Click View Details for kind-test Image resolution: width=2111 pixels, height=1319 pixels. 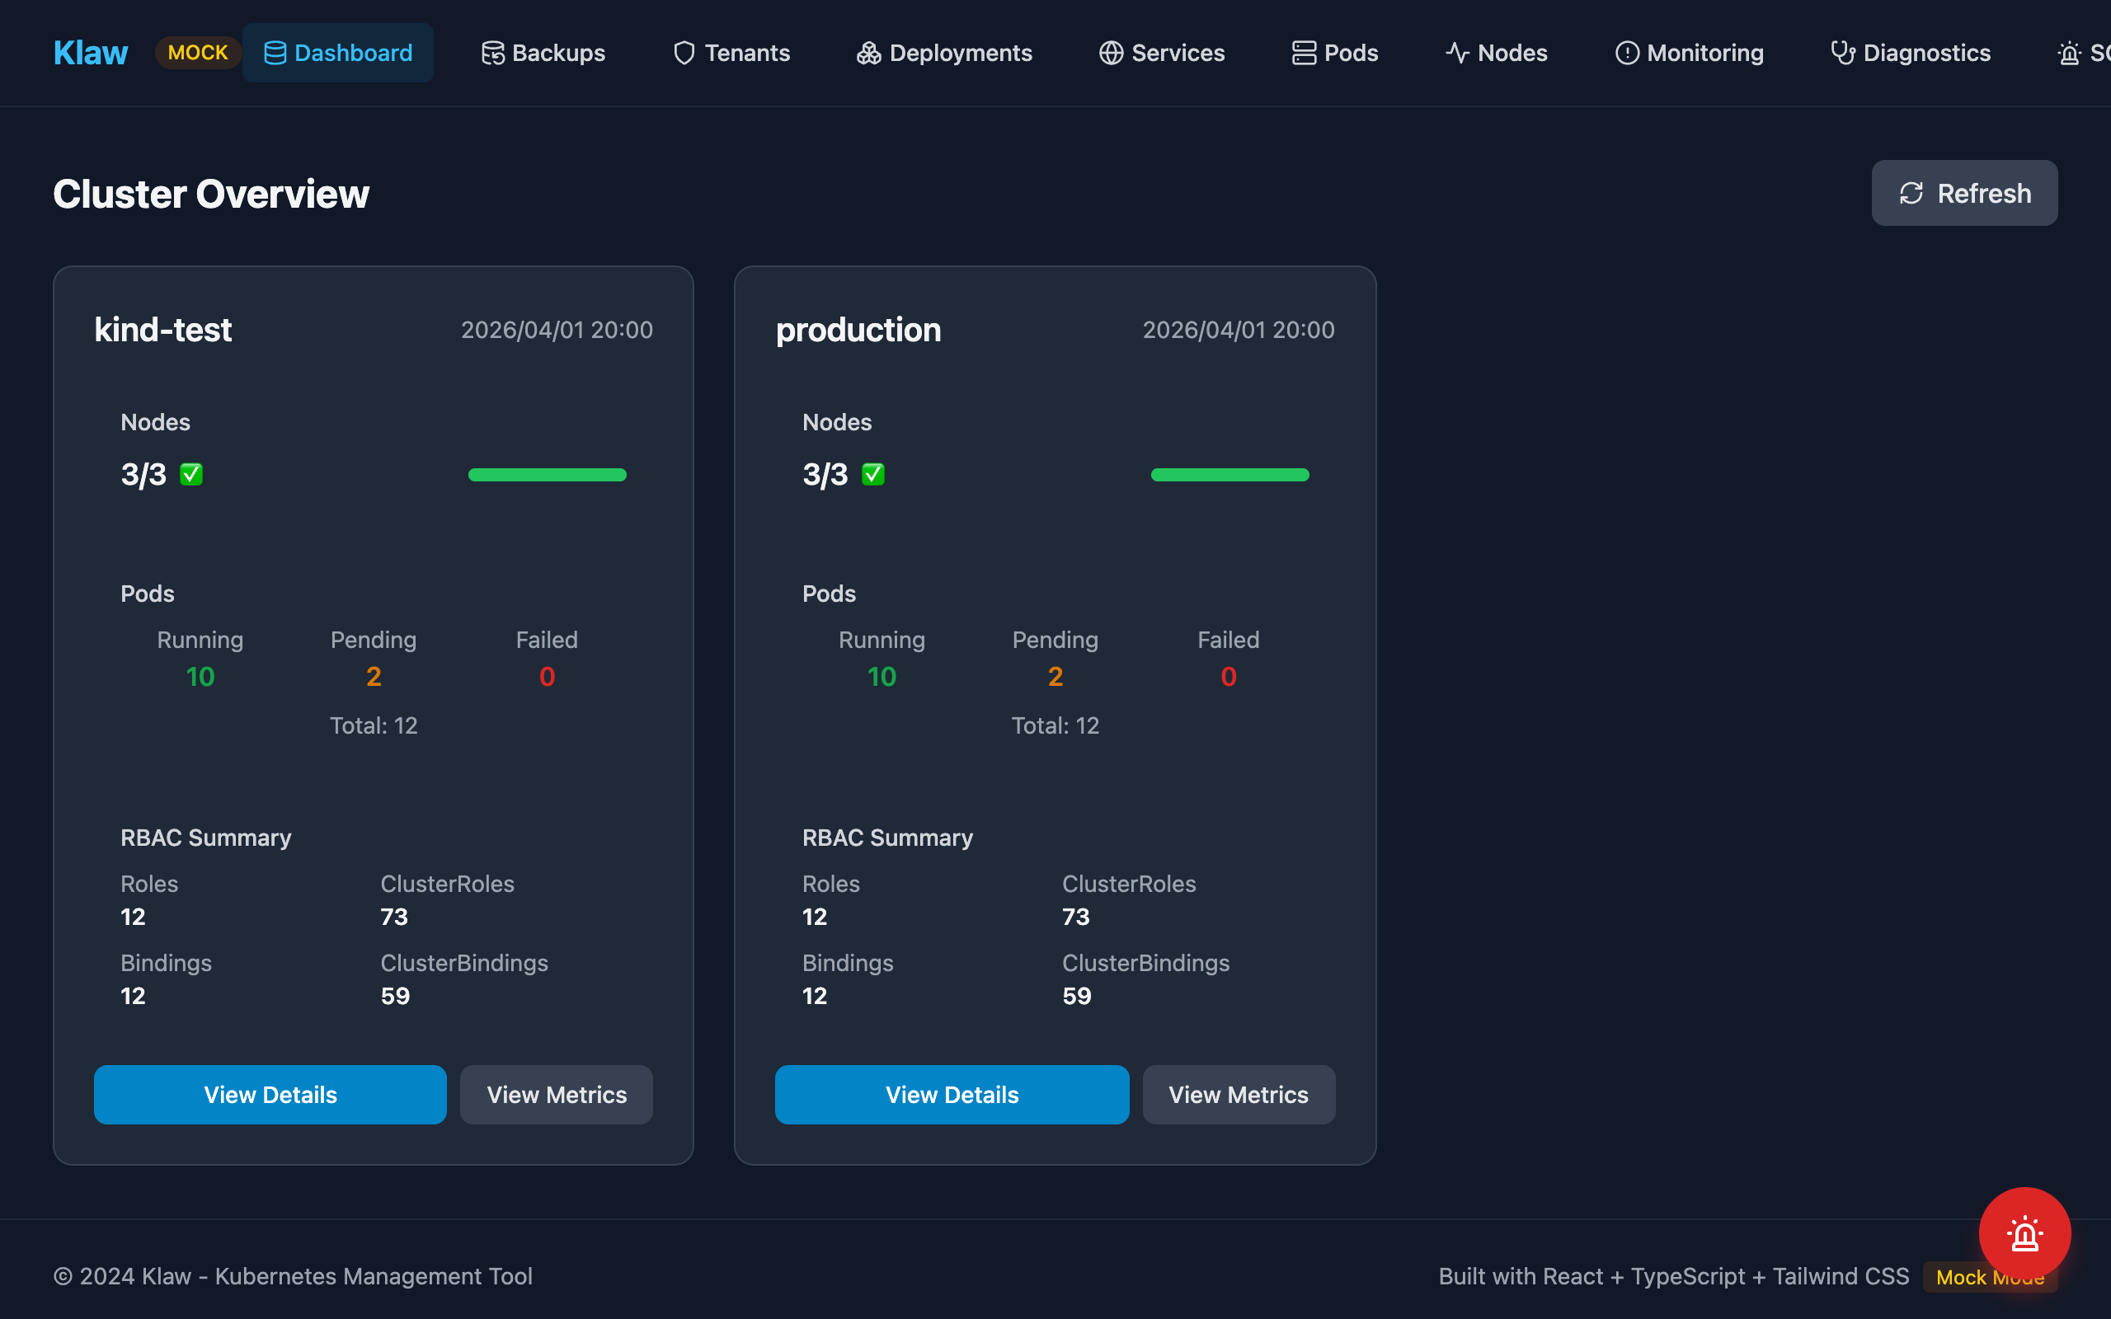pos(270,1095)
